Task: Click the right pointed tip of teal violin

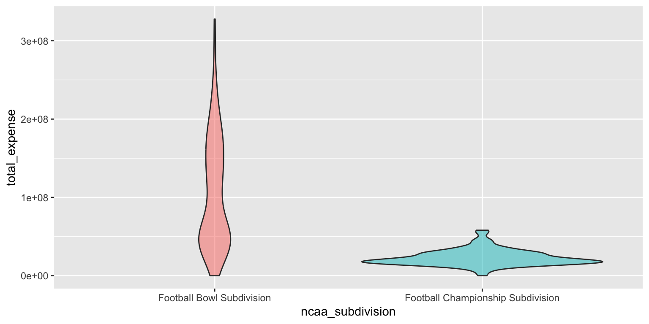Action: (601, 262)
